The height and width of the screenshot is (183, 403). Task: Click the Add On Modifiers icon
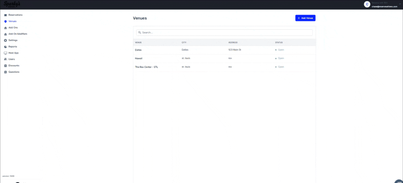5,34
